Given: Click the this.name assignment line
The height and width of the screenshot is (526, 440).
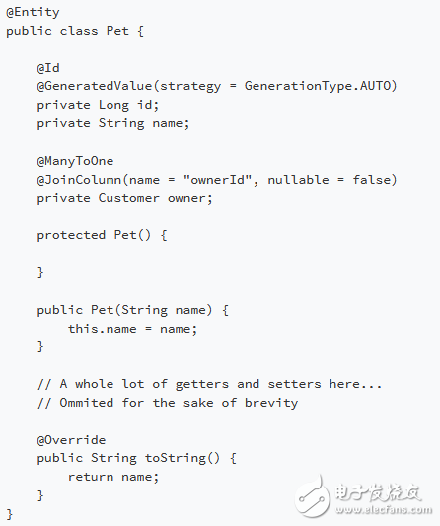Looking at the screenshot, I should coord(132,329).
